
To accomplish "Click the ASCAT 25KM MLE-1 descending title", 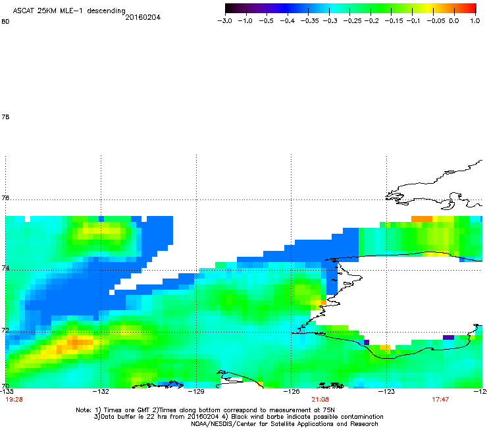I will coord(69,11).
